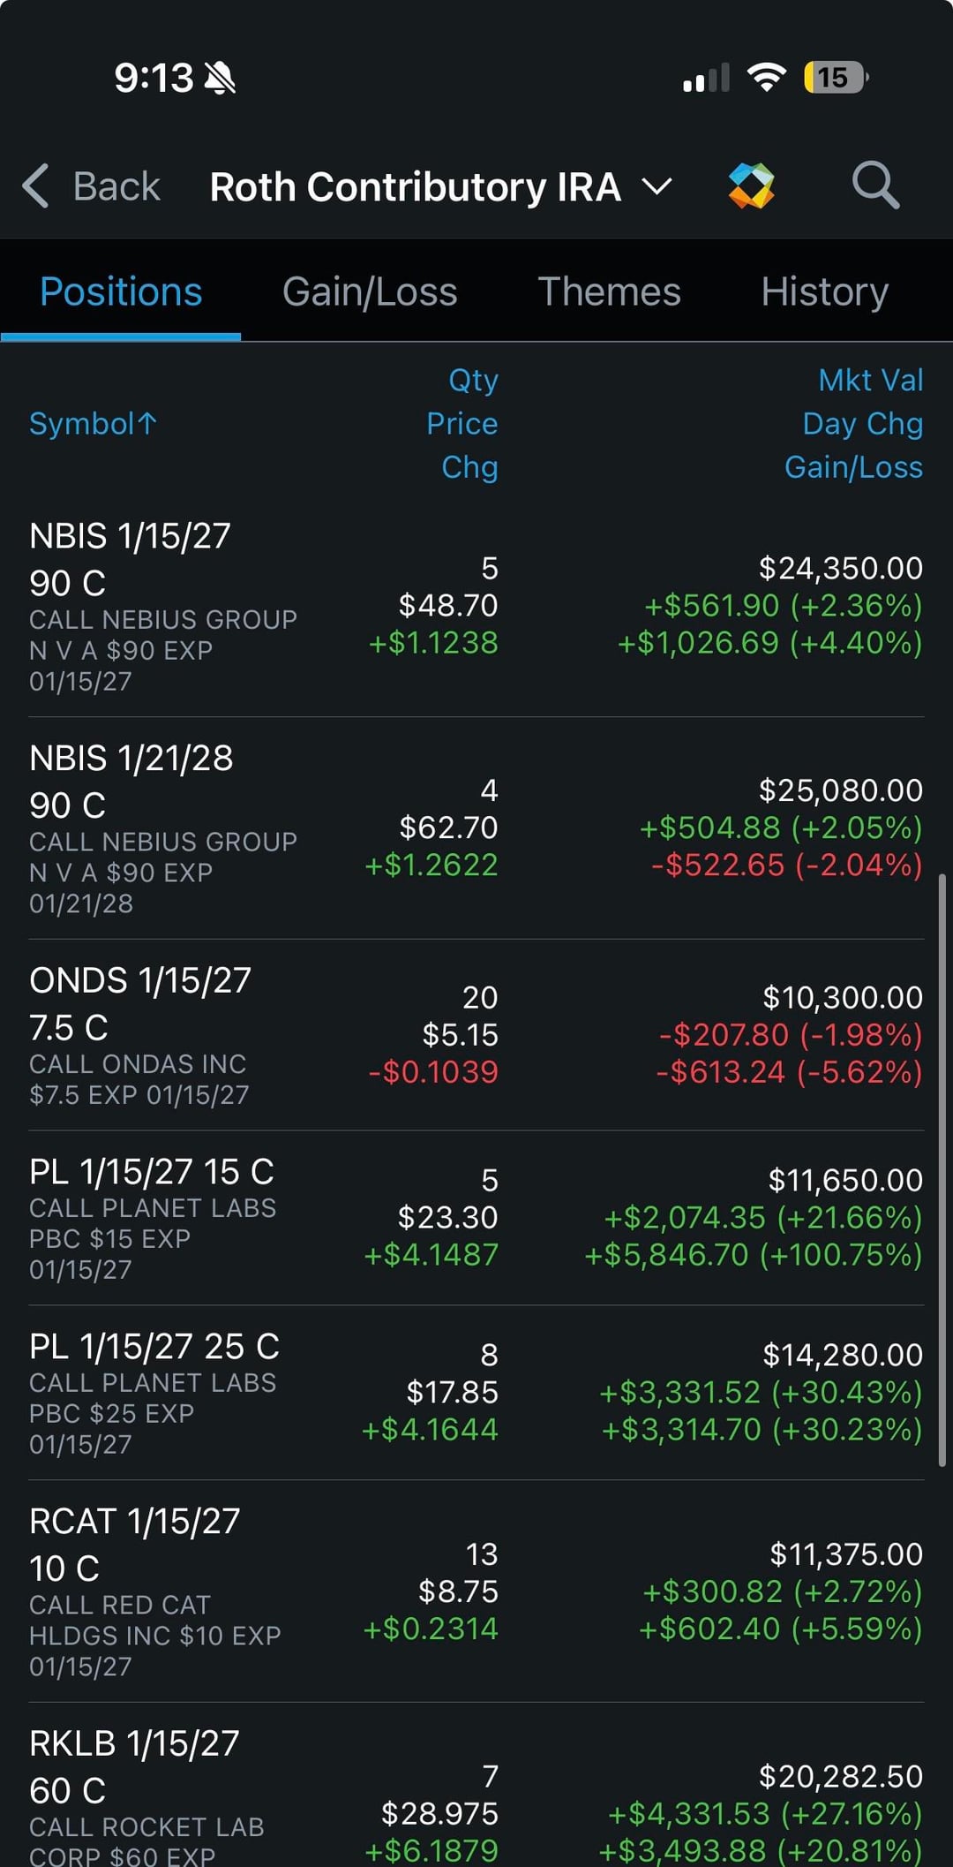Image resolution: width=953 pixels, height=1867 pixels.
Task: Open the Themes tab
Action: pyautogui.click(x=609, y=292)
